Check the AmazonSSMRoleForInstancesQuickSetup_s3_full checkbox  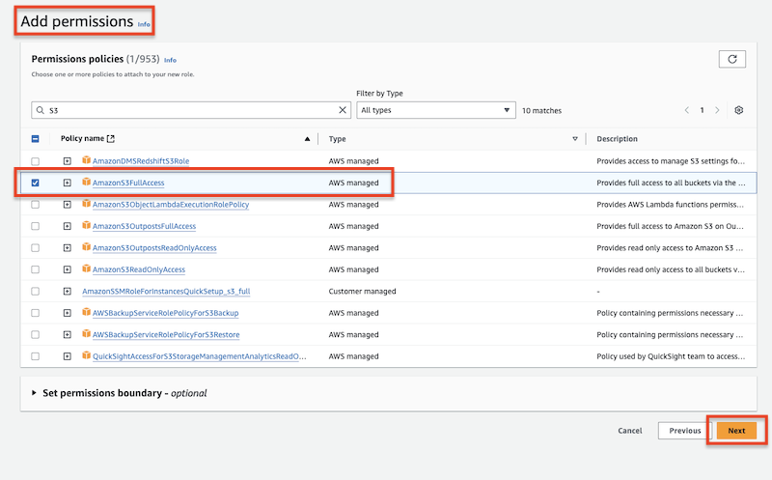coord(35,292)
